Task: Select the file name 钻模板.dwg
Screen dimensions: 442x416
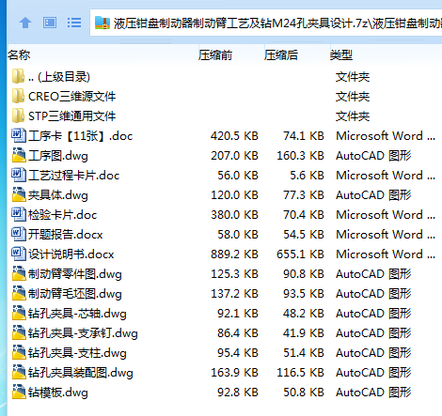Action: pyautogui.click(x=58, y=393)
